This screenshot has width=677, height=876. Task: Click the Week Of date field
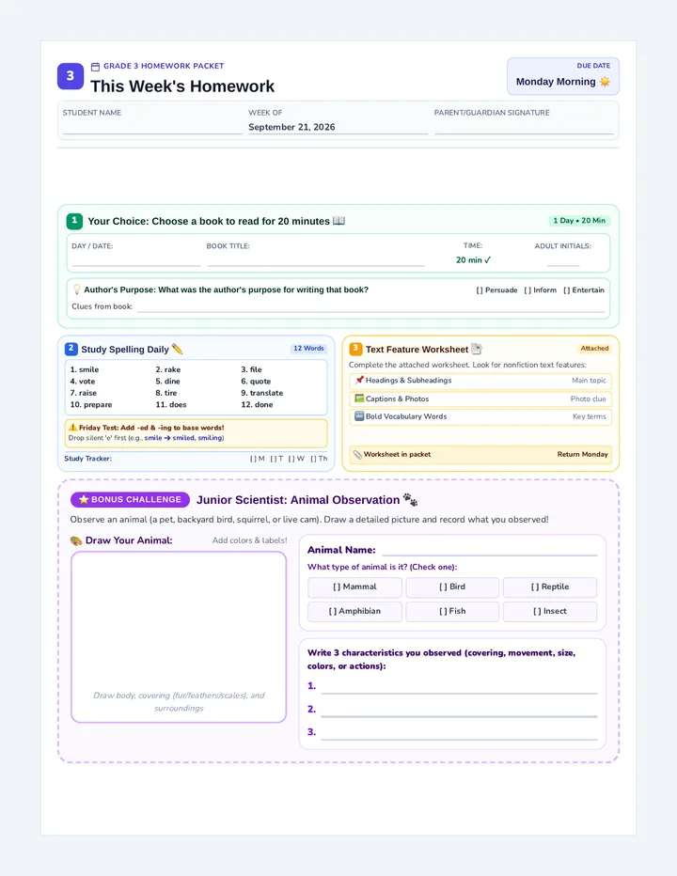(338, 128)
